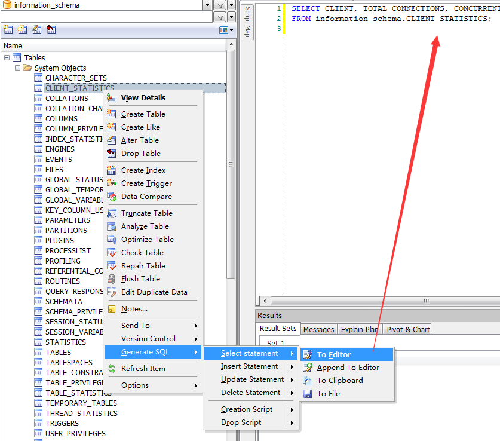Click the To Clipboard icon
The width and height of the screenshot is (500, 441).
pos(308,381)
